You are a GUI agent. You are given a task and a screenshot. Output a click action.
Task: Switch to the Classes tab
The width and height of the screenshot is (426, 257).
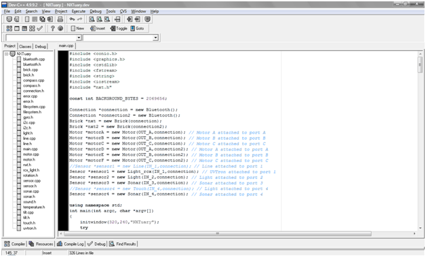coord(25,47)
